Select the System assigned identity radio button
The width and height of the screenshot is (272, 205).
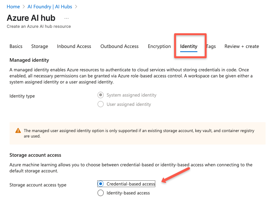tap(100, 95)
